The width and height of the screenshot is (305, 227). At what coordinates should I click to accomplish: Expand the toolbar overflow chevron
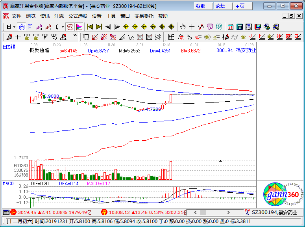[x=75, y=35]
